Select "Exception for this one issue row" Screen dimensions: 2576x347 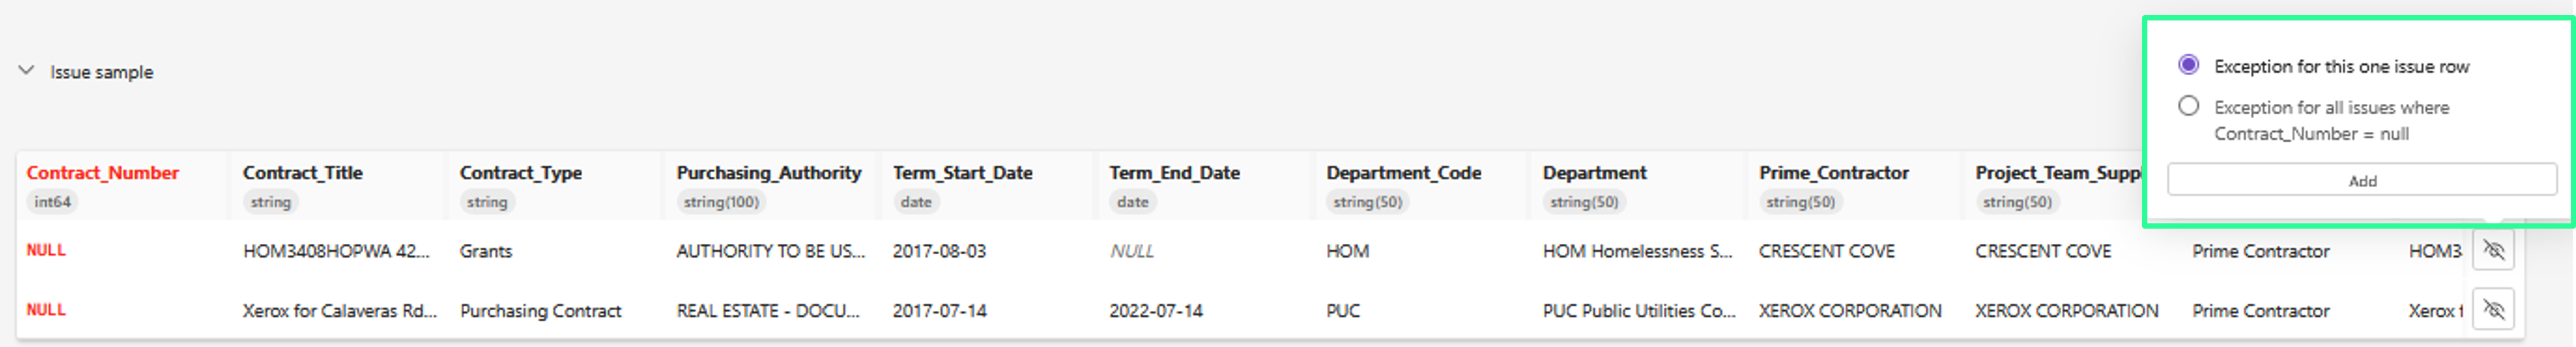(2188, 66)
